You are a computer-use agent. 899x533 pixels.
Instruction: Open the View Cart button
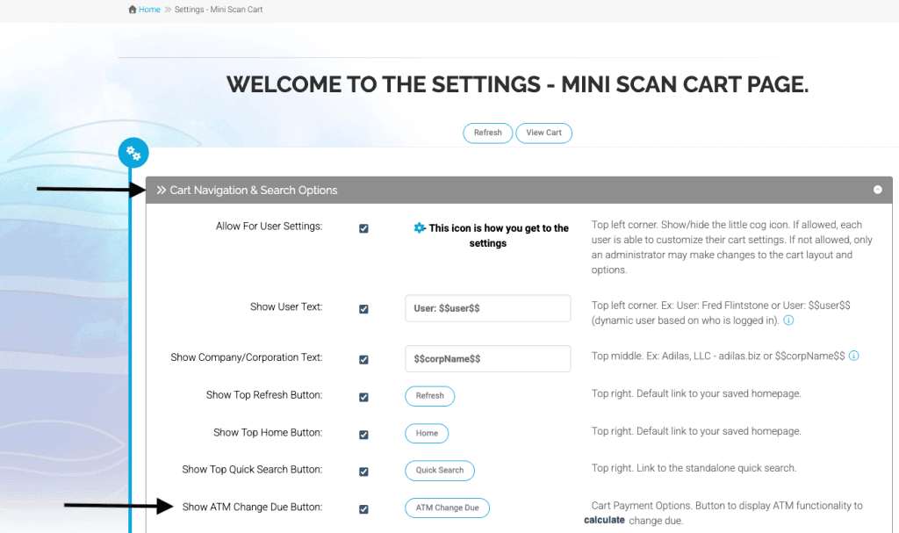tap(543, 133)
